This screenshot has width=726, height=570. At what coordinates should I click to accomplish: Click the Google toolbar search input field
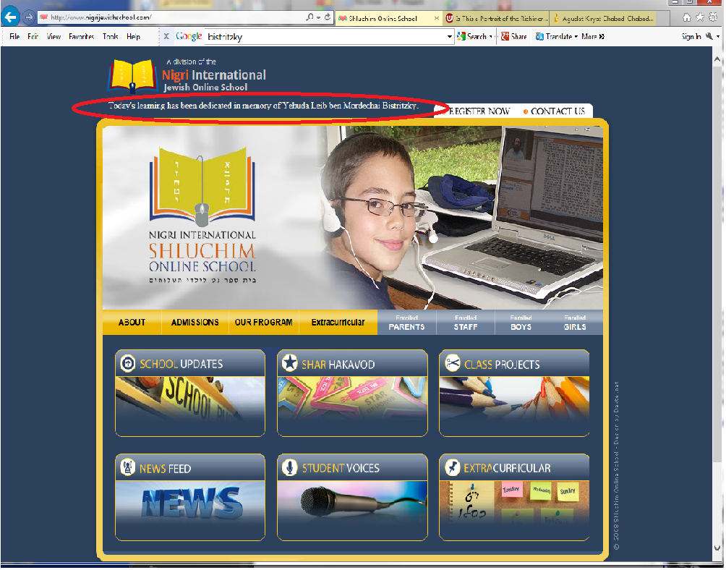[325, 37]
